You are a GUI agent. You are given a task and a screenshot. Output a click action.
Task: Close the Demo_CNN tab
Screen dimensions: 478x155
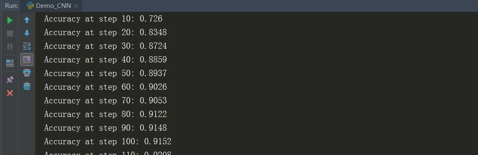[76, 6]
